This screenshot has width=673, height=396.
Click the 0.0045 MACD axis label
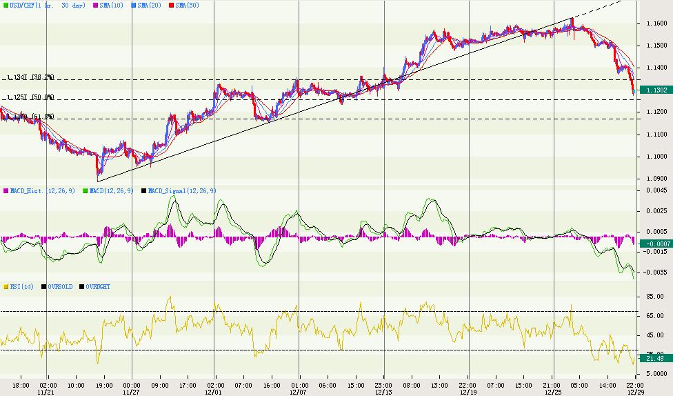pyautogui.click(x=656, y=190)
